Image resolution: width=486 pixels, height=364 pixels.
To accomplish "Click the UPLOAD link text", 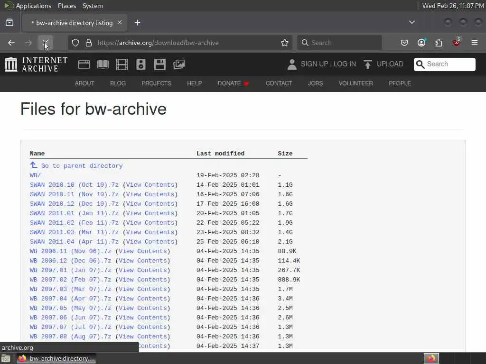I will pyautogui.click(x=390, y=64).
